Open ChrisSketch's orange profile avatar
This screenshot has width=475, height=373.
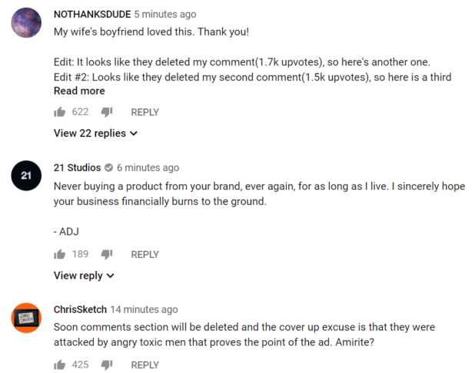pyautogui.click(x=27, y=317)
